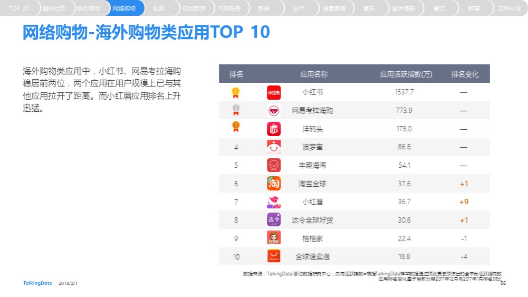The image size is (528, 297).
Task: Click the 达令全球好货 purple icon
Action: pos(274,220)
